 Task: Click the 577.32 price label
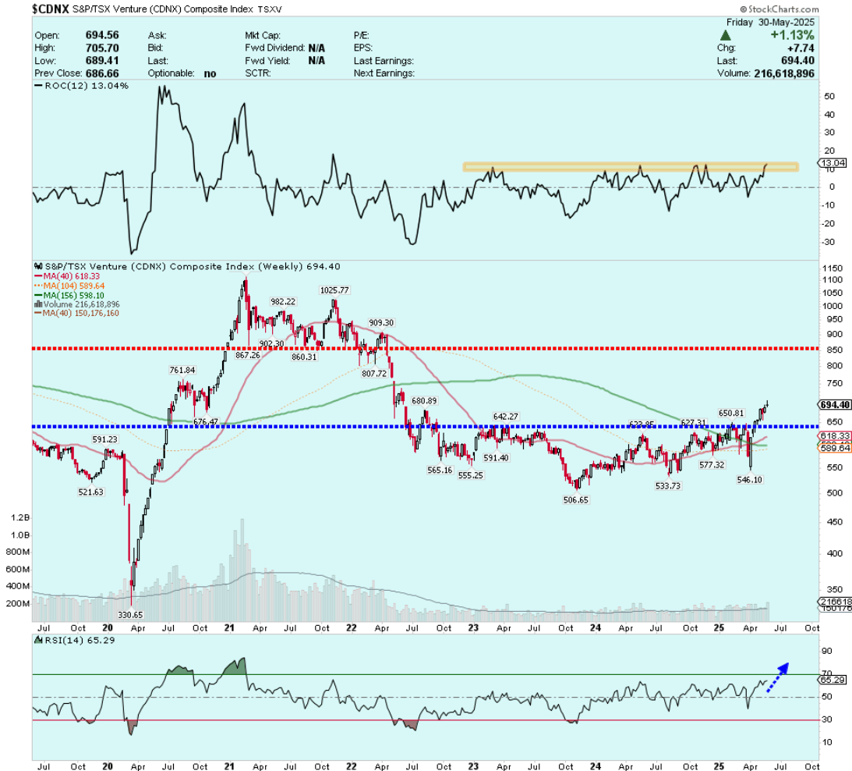(x=711, y=464)
